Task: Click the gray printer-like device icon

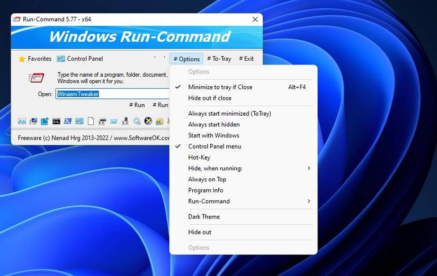Action: pyautogui.click(x=102, y=122)
